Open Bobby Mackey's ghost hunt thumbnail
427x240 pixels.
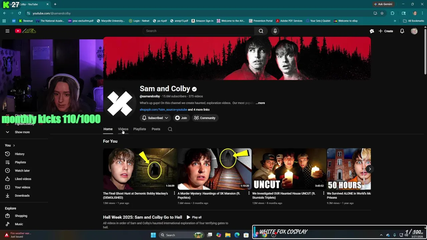[x=140, y=169]
